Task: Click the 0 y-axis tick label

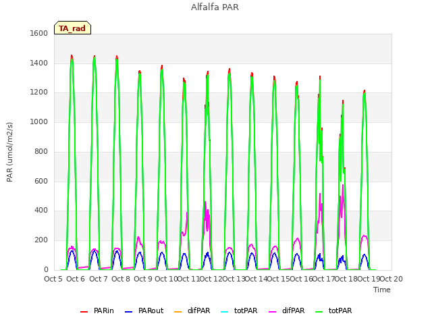Action: [x=46, y=270]
